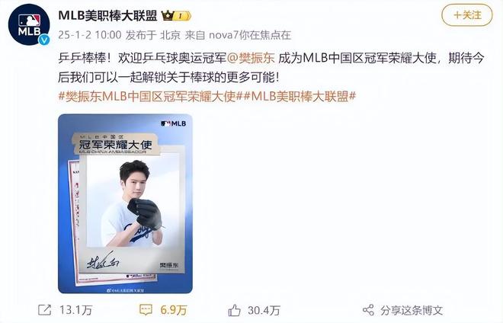
Task: Click the gold crown membership badge
Action: [176, 16]
